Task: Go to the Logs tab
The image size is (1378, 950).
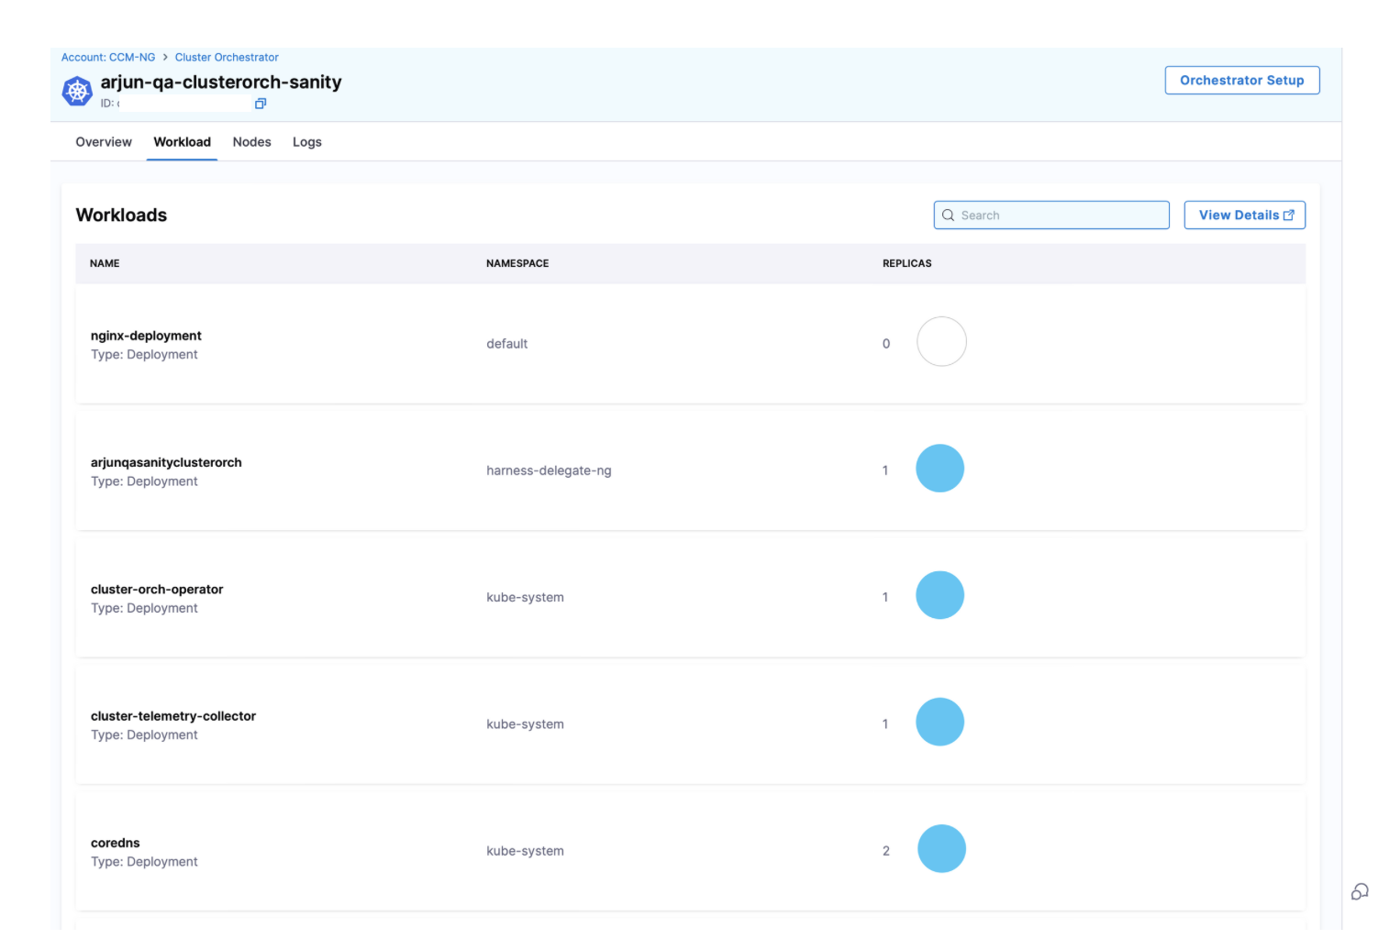Action: [306, 142]
